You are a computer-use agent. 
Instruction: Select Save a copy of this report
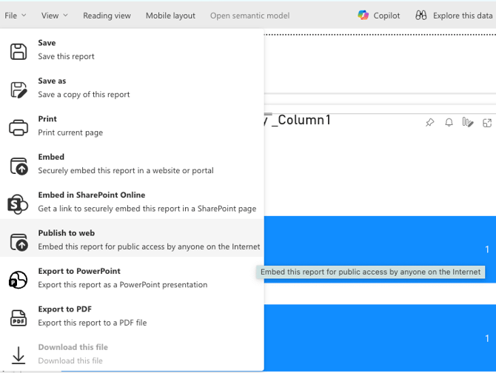[132, 88]
